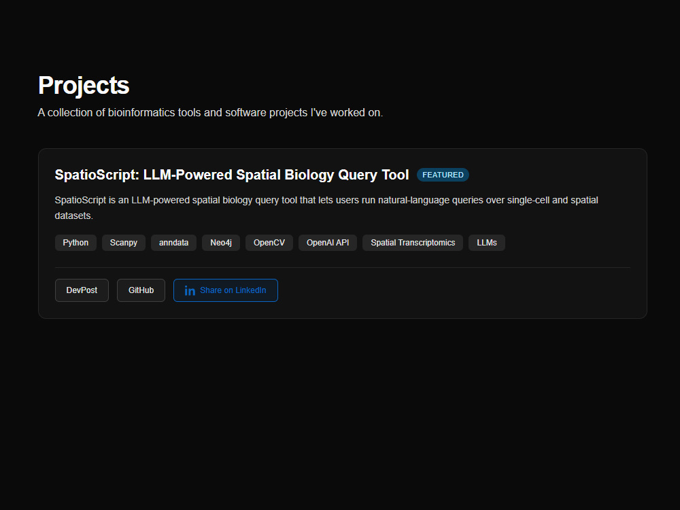Click the SpatioScript project title
This screenshot has height=510, width=680.
232,175
